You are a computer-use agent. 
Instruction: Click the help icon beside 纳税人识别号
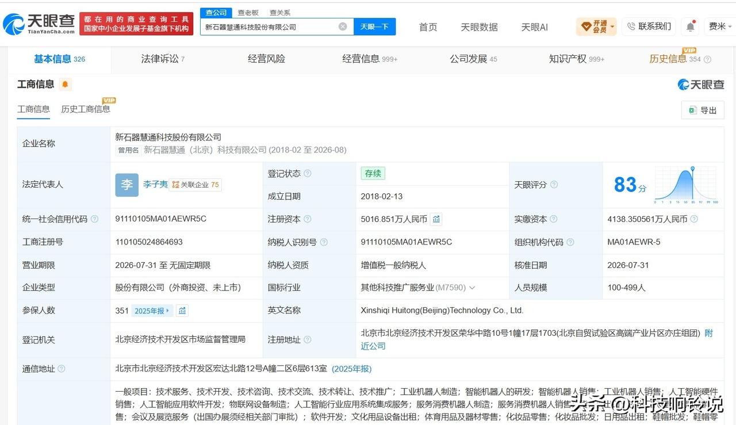[324, 242]
